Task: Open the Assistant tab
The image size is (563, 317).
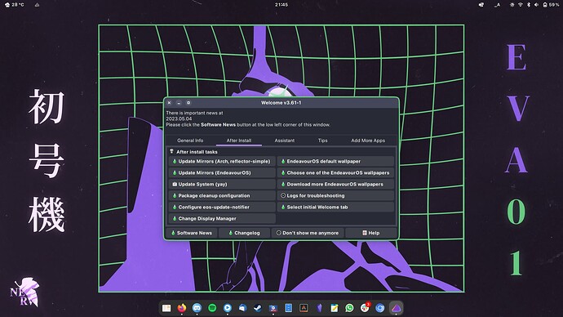Action: (285, 141)
